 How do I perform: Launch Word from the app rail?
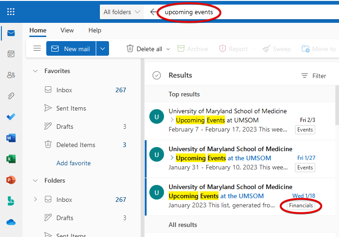coord(11,138)
